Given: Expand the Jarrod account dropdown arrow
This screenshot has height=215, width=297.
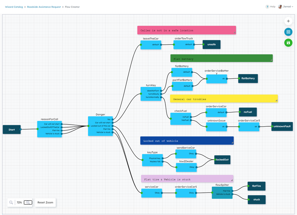Looking at the screenshot, I should pos(293,7).
